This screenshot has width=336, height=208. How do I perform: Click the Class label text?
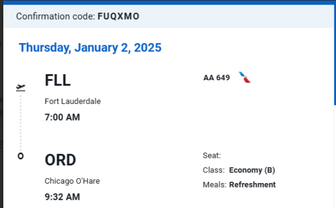pyautogui.click(x=214, y=170)
